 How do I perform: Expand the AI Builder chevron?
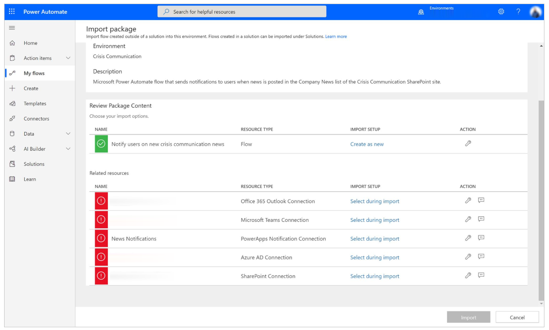(x=68, y=149)
